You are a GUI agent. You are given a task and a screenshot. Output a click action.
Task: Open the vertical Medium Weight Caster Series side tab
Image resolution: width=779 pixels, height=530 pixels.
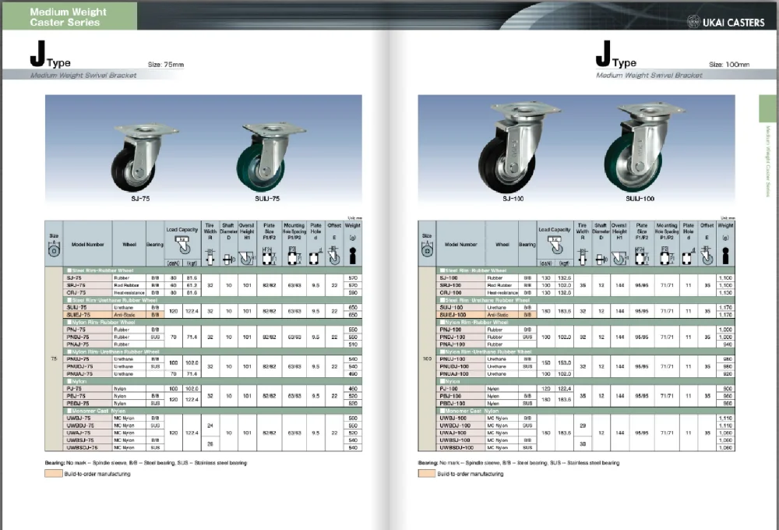pyautogui.click(x=770, y=148)
